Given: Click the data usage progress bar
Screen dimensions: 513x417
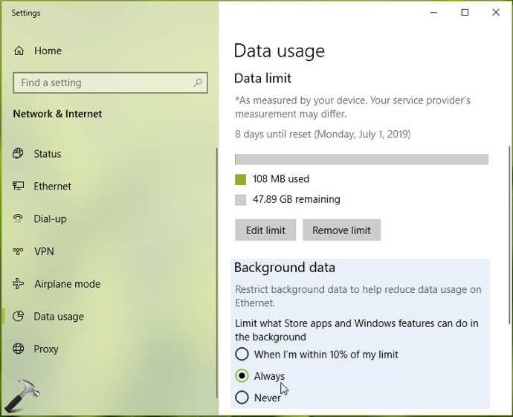Looking at the screenshot, I should tap(361, 159).
